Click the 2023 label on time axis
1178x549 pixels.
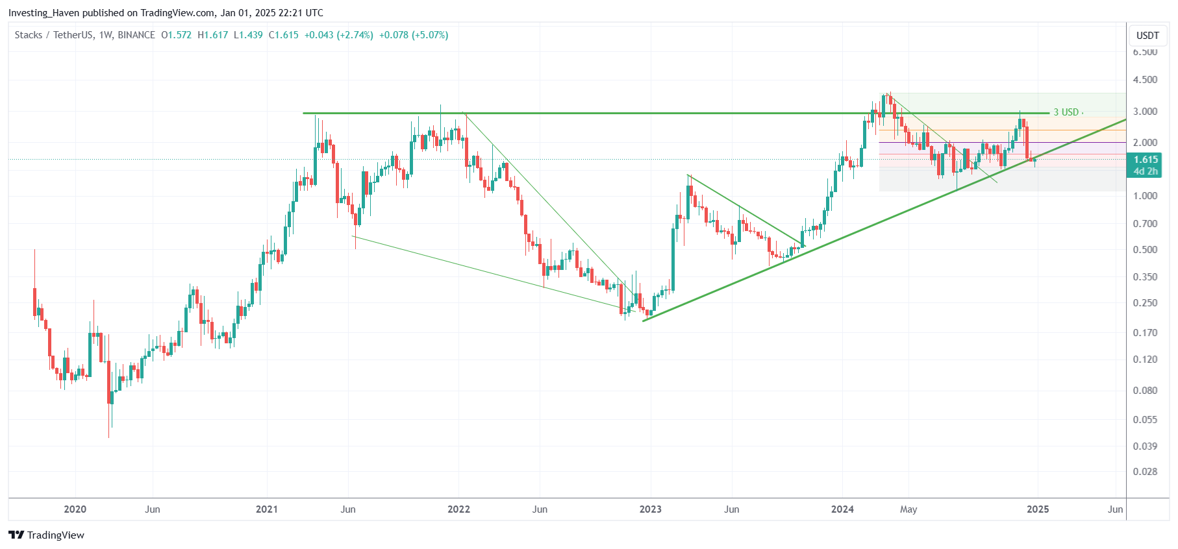650,509
